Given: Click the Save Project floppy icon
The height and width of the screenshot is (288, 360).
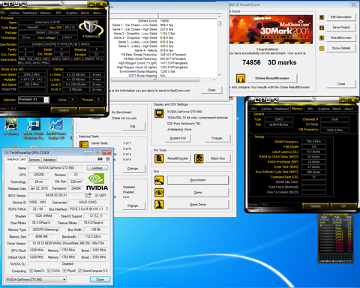Looking at the screenshot, I should pos(322,28).
